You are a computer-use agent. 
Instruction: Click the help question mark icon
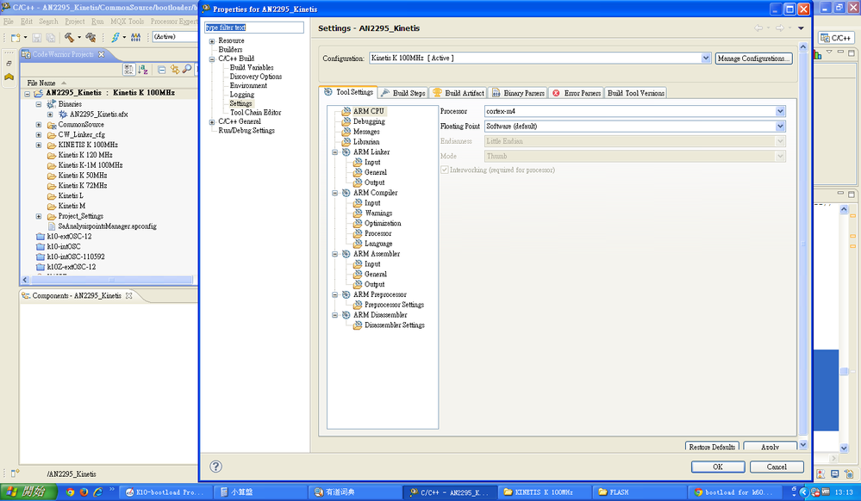(215, 467)
